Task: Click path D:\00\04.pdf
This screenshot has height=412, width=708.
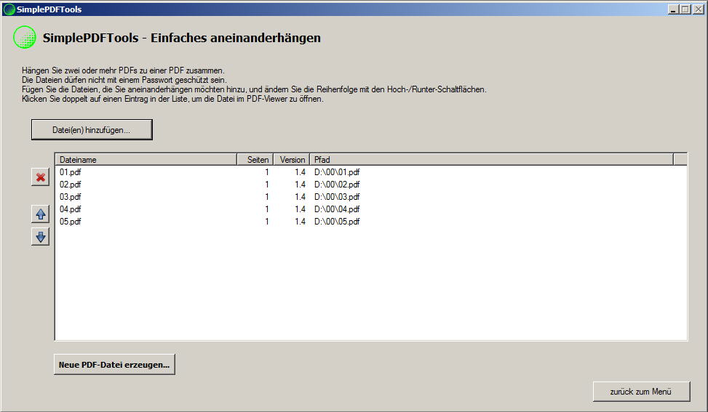Action: 337,209
